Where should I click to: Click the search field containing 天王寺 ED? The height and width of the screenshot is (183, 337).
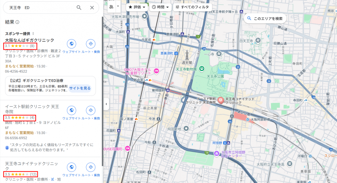click(x=40, y=8)
